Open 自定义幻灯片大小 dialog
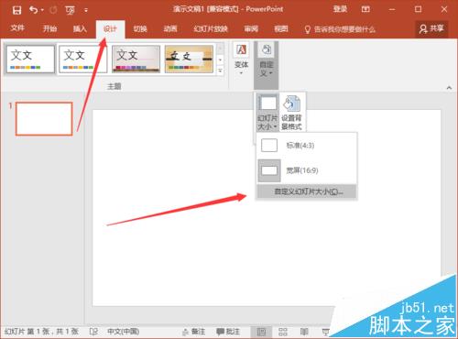 307,191
